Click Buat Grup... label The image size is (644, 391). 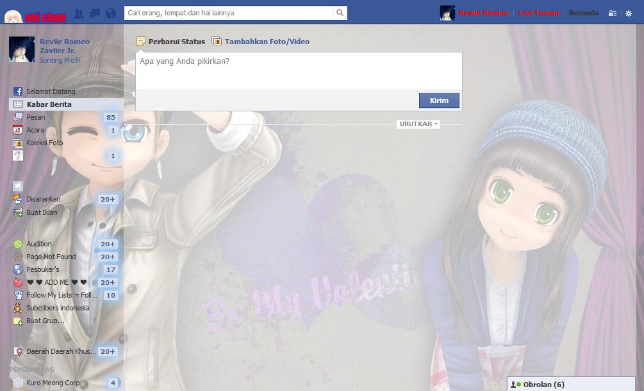pyautogui.click(x=45, y=321)
